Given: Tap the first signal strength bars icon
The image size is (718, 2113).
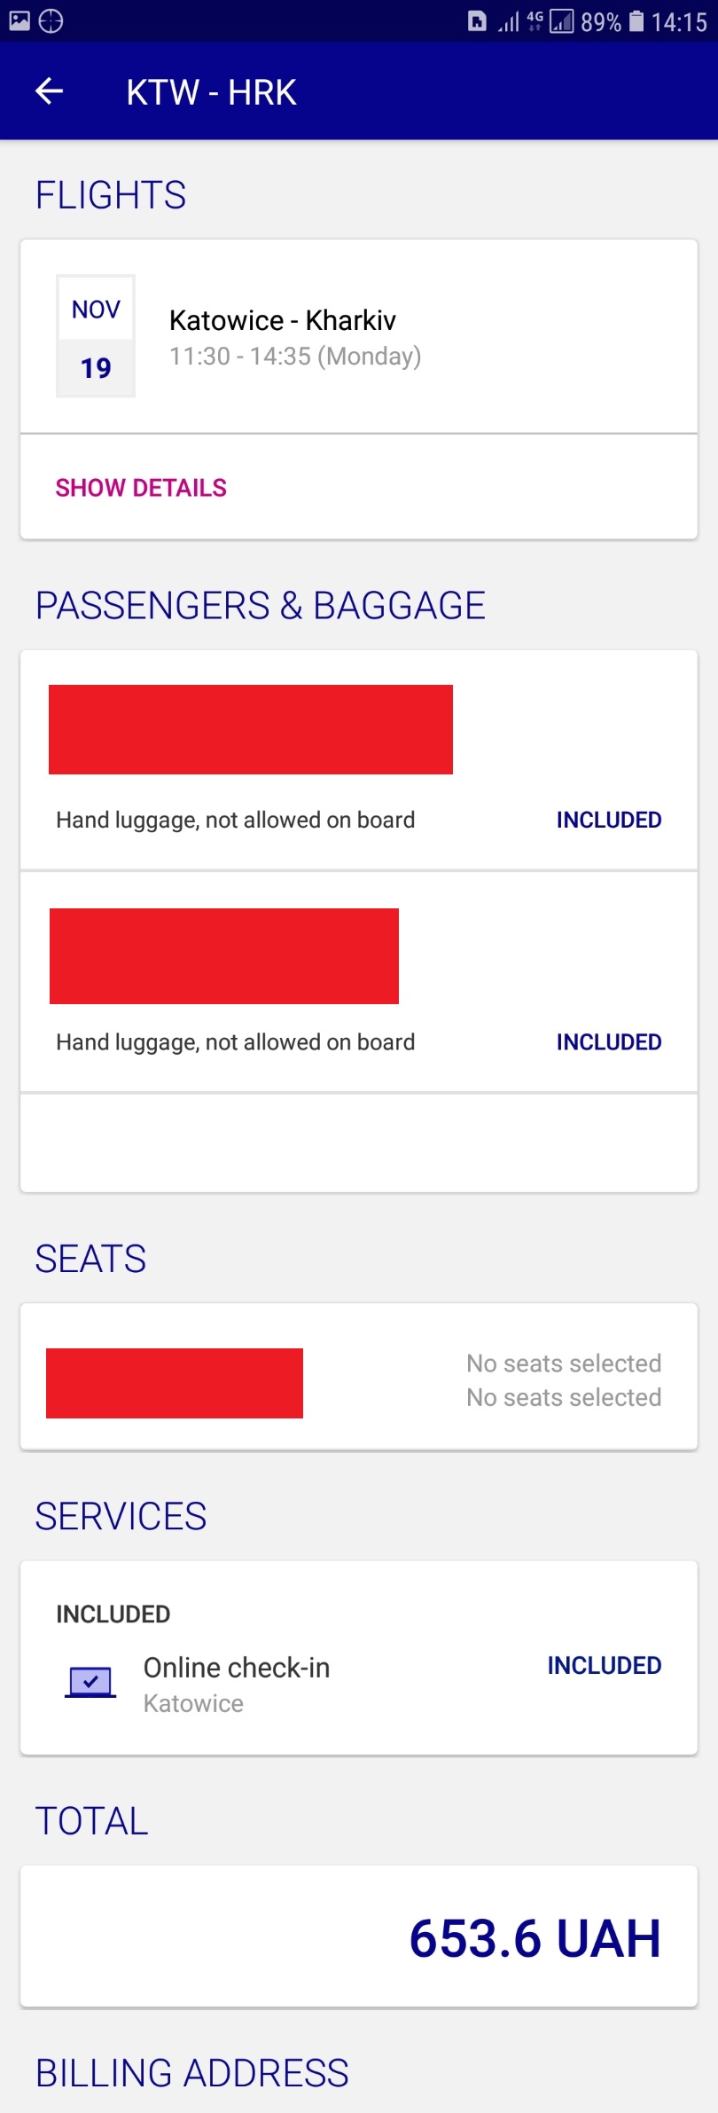Looking at the screenshot, I should [508, 20].
